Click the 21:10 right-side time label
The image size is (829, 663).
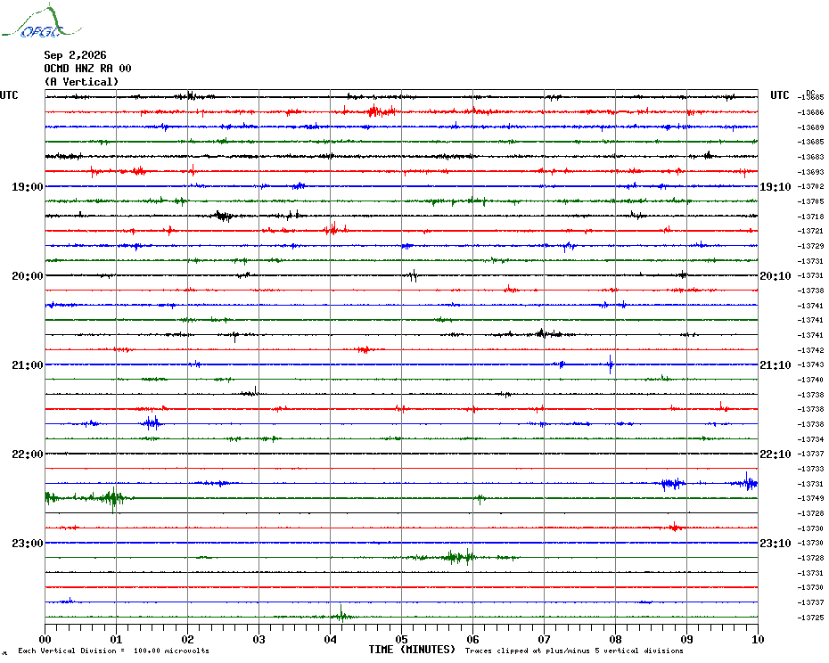[776, 365]
